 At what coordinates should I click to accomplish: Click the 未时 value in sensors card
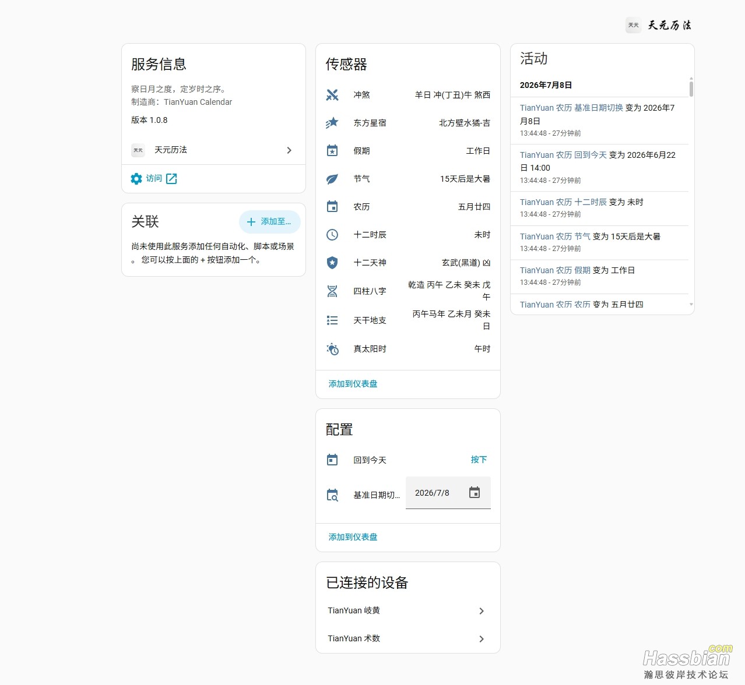click(x=482, y=235)
